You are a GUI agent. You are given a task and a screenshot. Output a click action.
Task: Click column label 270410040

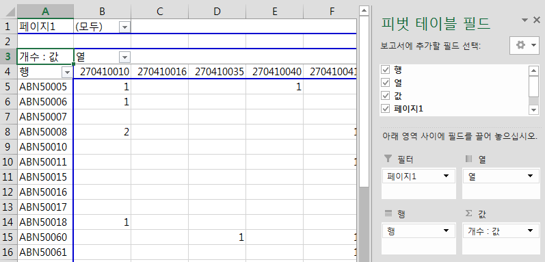pyautogui.click(x=274, y=72)
